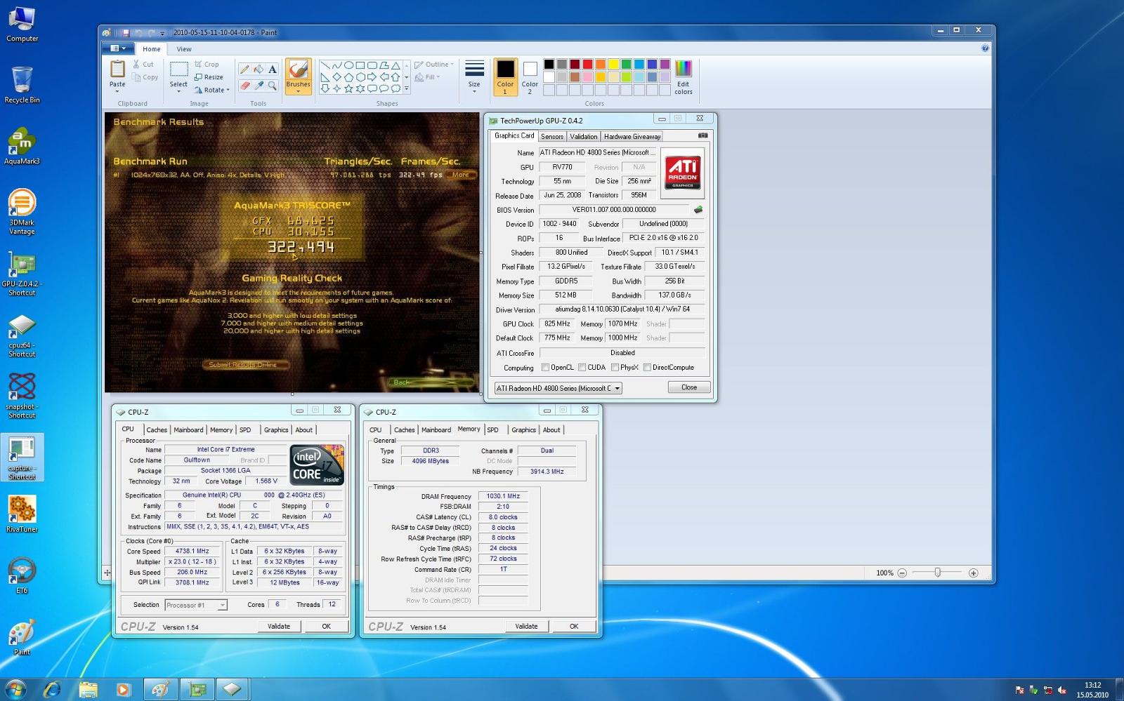The height and width of the screenshot is (701, 1124).
Task: Enable the DirectCompute checkbox in GPU-Z
Action: (x=647, y=368)
